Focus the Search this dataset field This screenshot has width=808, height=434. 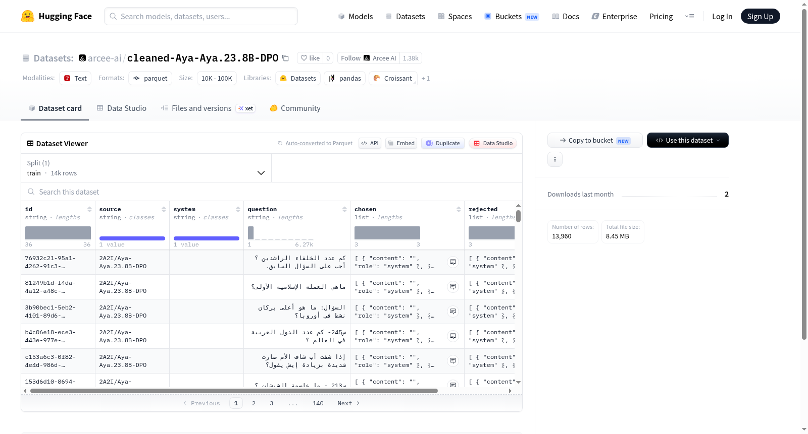coord(272,192)
